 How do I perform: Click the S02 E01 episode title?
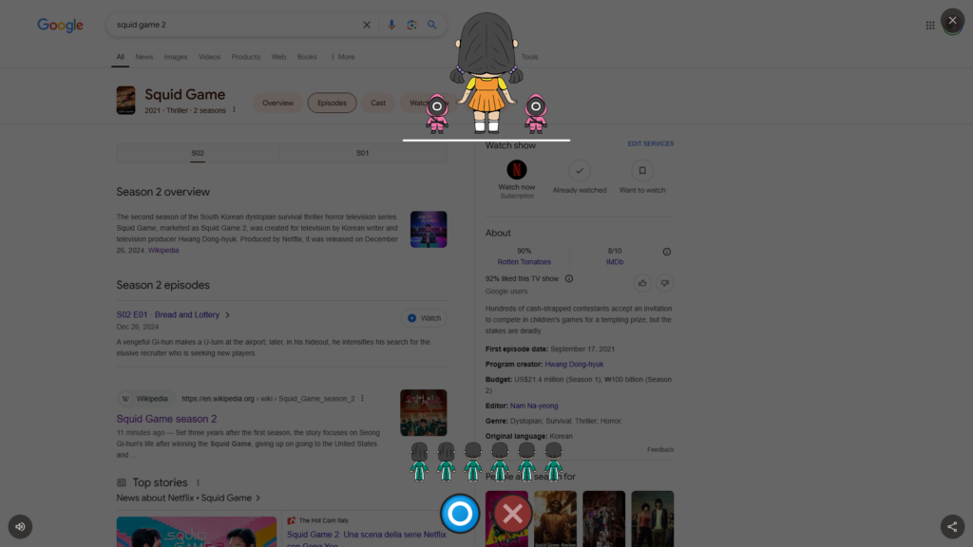pos(167,315)
